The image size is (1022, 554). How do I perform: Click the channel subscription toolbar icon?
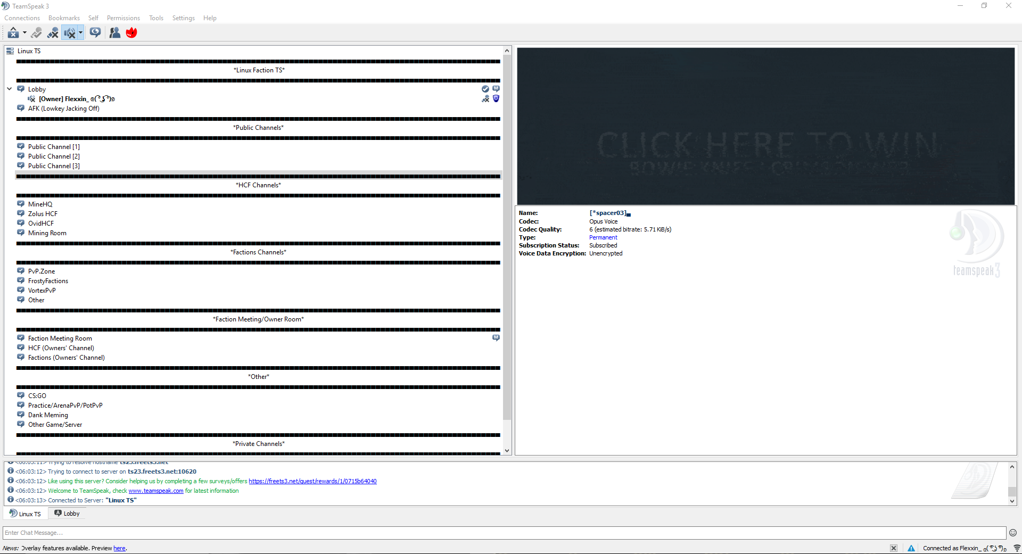coord(95,33)
